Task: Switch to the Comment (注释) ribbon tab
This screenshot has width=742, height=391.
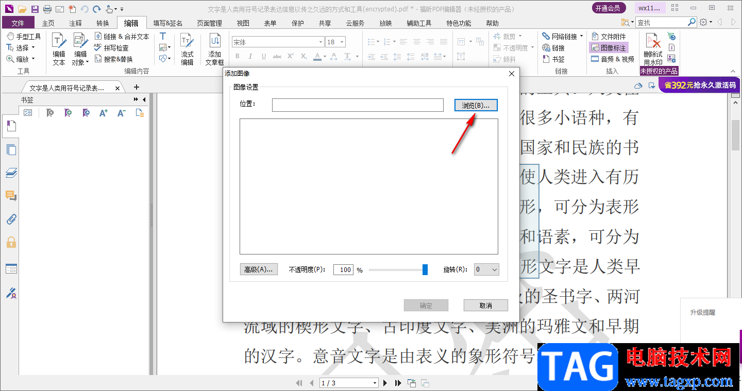Action: tap(75, 23)
